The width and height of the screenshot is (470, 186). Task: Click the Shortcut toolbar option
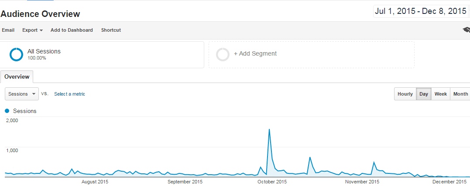[x=111, y=30]
